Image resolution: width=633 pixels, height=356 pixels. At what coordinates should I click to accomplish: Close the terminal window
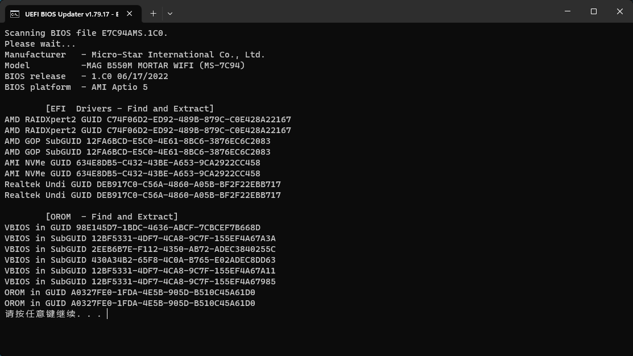[x=619, y=11]
